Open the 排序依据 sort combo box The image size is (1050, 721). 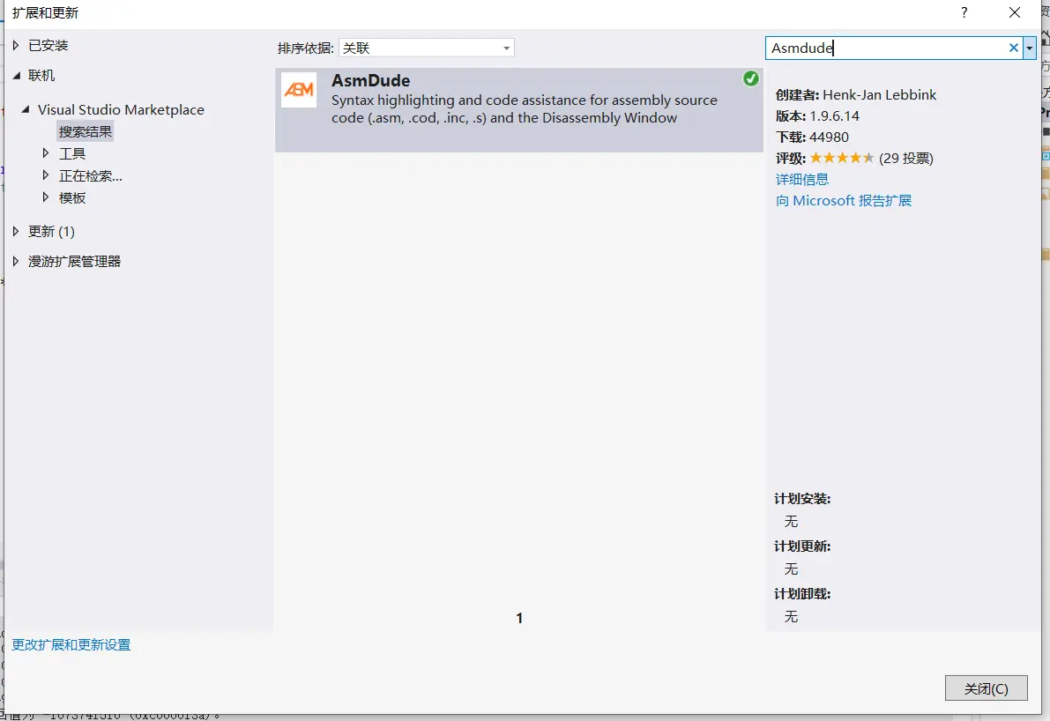(507, 47)
